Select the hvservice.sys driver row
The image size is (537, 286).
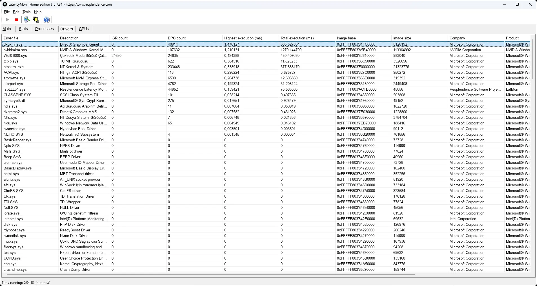266,129
